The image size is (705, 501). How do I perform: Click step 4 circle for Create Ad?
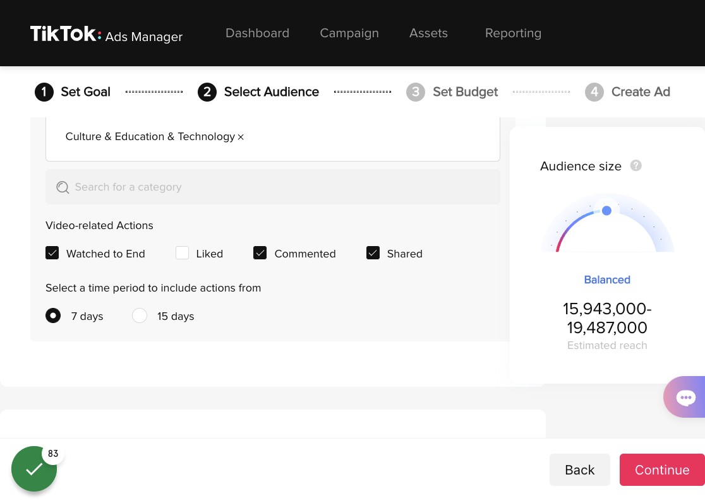point(594,92)
